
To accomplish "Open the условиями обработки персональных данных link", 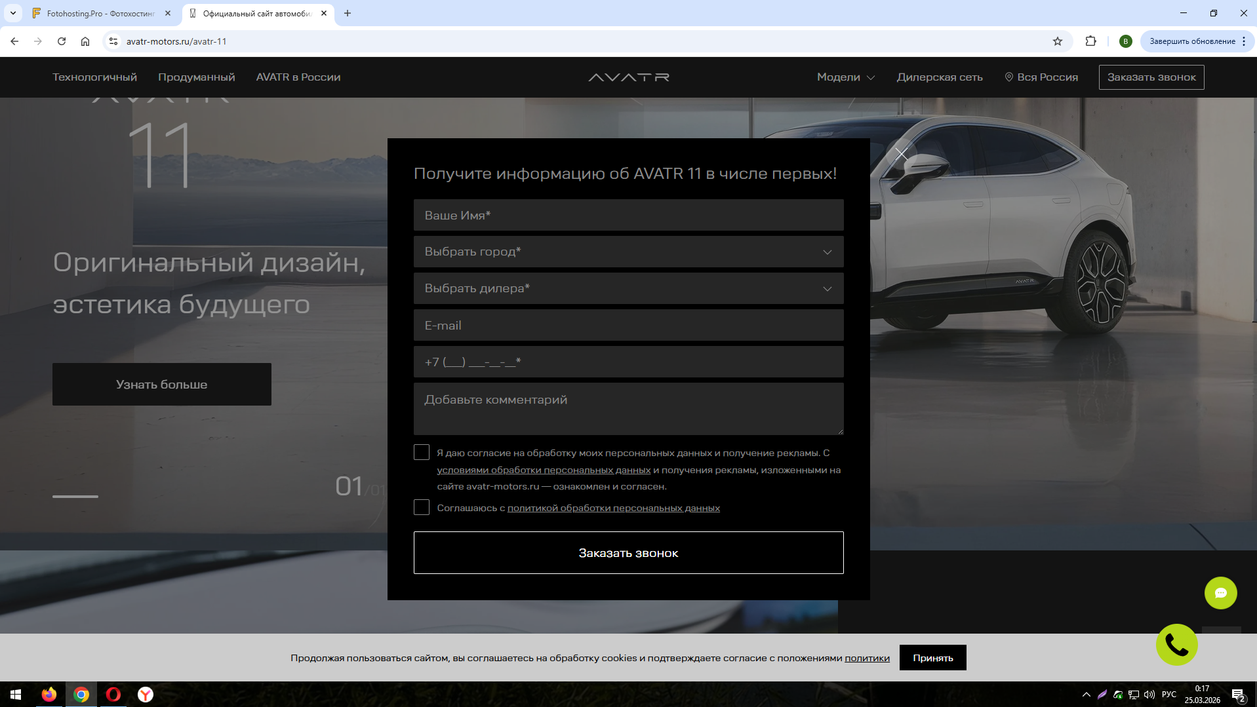I will 544,470.
